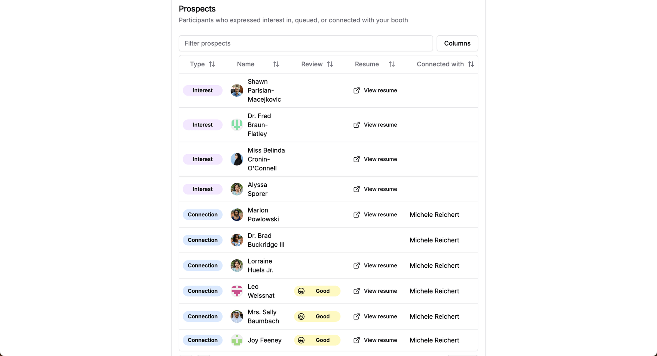Open the Columns visibility dropdown
Screen dimensions: 657x356
(457, 43)
